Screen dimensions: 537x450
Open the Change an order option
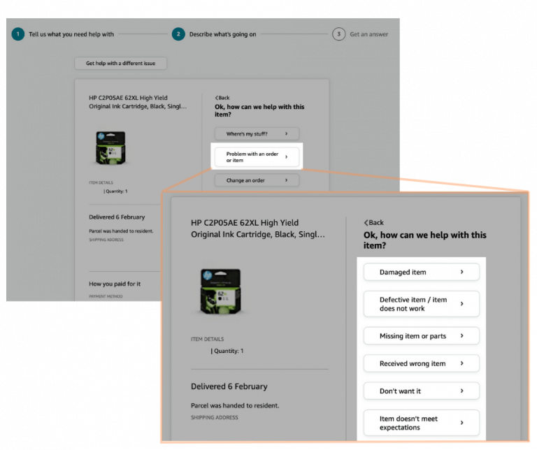pos(257,180)
